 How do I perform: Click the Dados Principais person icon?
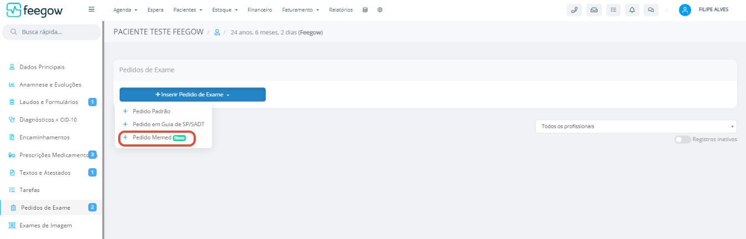point(12,67)
